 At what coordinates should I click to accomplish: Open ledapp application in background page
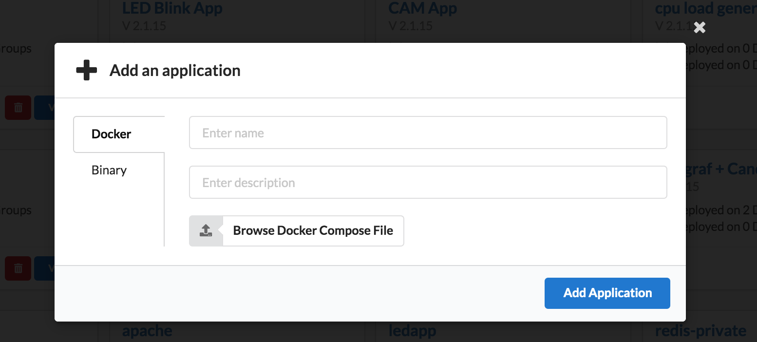412,331
